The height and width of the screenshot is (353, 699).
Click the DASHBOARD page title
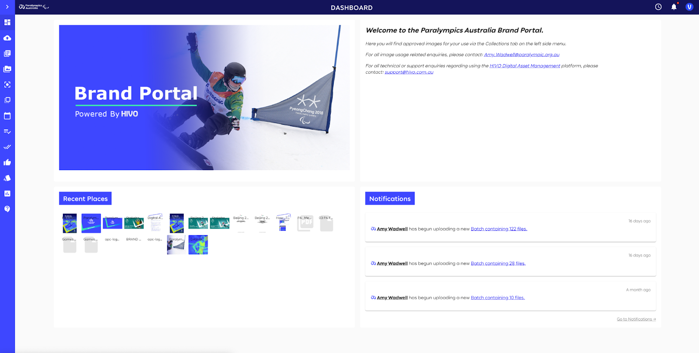tap(352, 7)
